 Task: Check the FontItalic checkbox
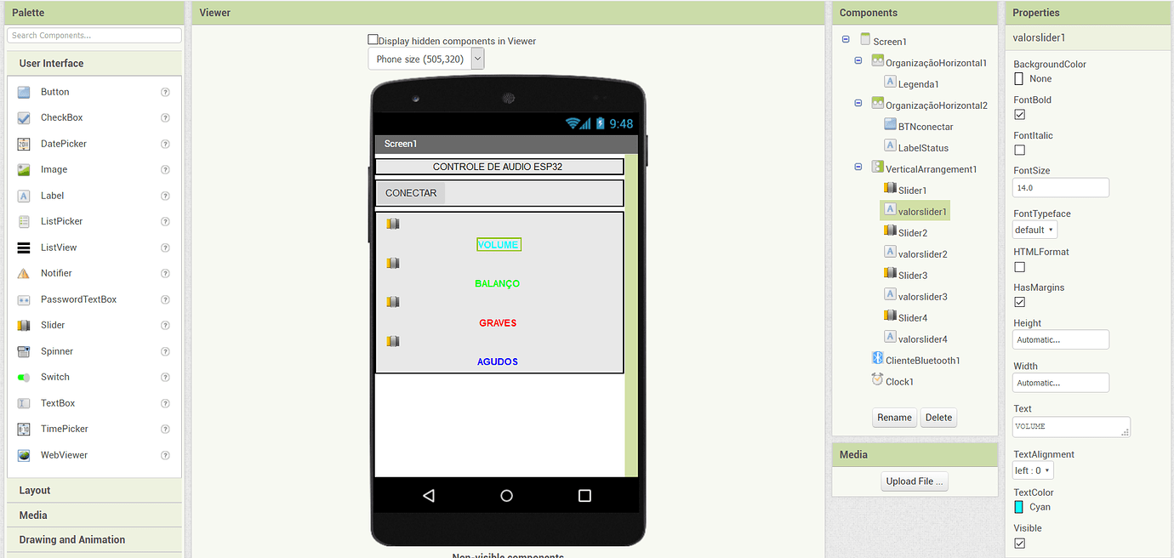click(x=1019, y=150)
